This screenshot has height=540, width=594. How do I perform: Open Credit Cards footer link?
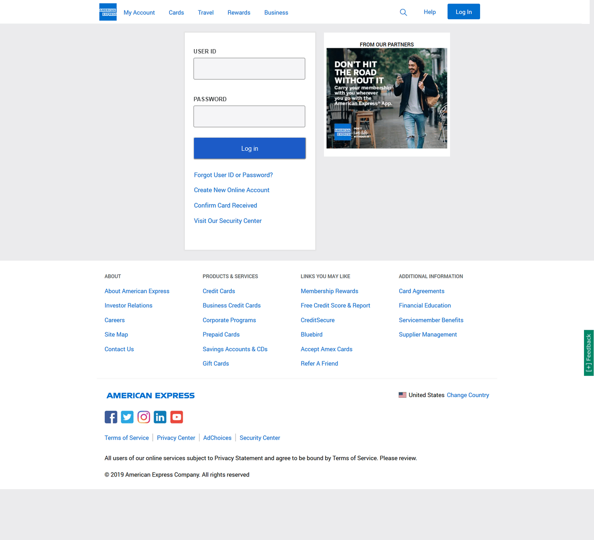(219, 291)
